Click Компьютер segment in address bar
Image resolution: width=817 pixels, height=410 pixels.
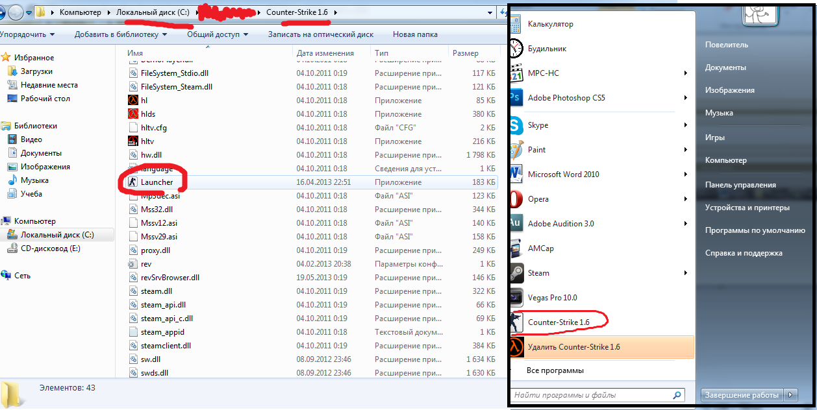pos(81,12)
